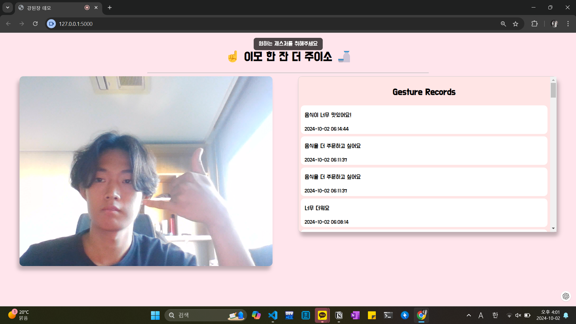Click the address bar URL 127.0.0.1:5000
The width and height of the screenshot is (576, 324).
click(76, 24)
